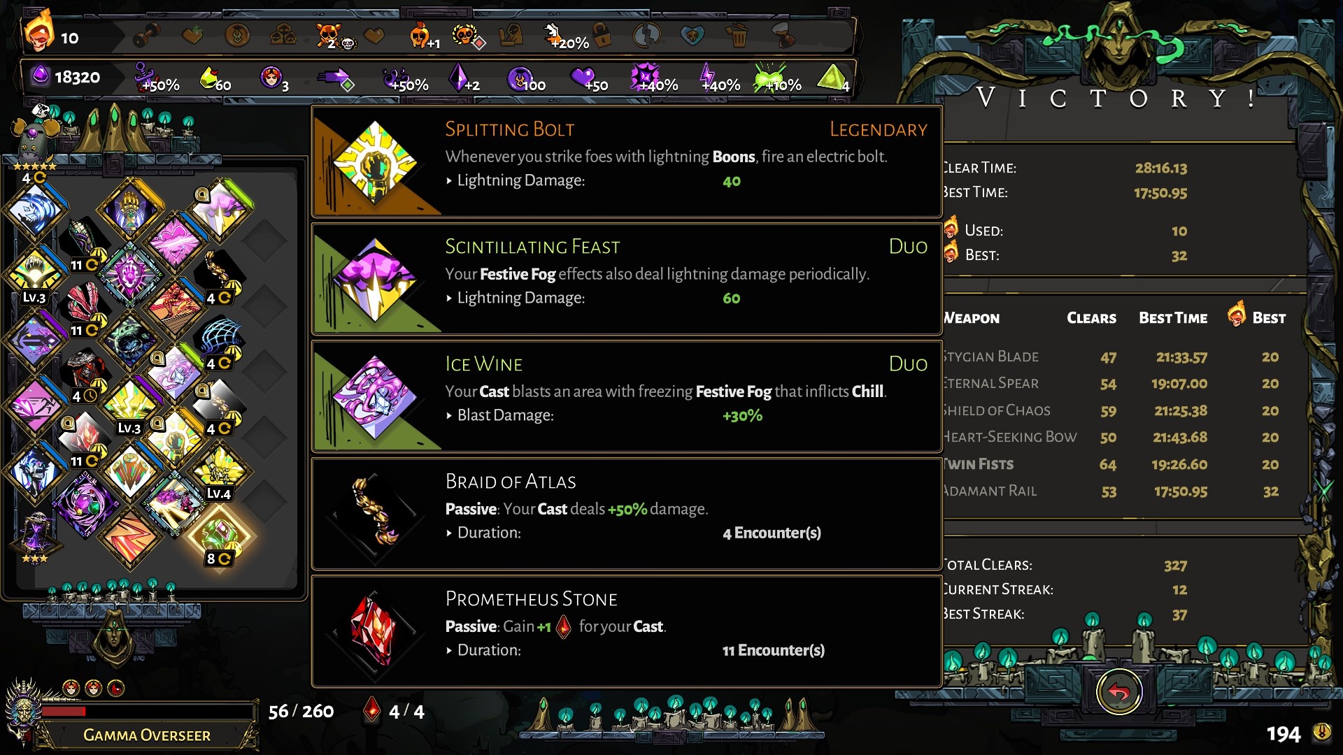
Task: Click the Gamma Overseer title label
Action: click(147, 735)
